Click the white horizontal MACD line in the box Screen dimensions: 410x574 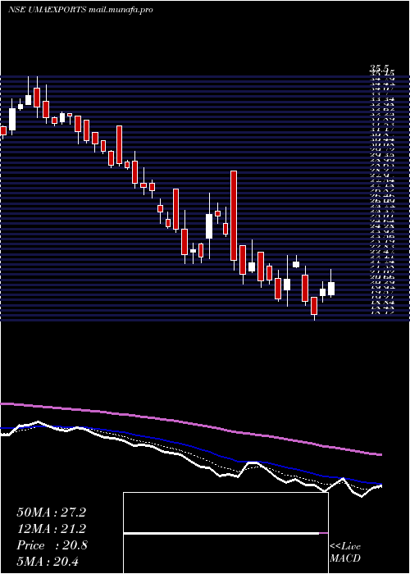tap(221, 533)
